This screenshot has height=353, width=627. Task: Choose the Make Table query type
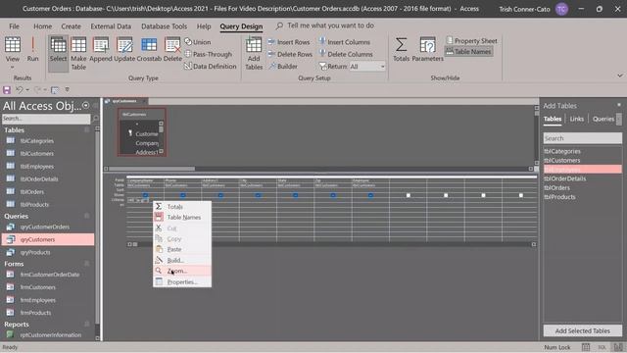tap(78, 53)
